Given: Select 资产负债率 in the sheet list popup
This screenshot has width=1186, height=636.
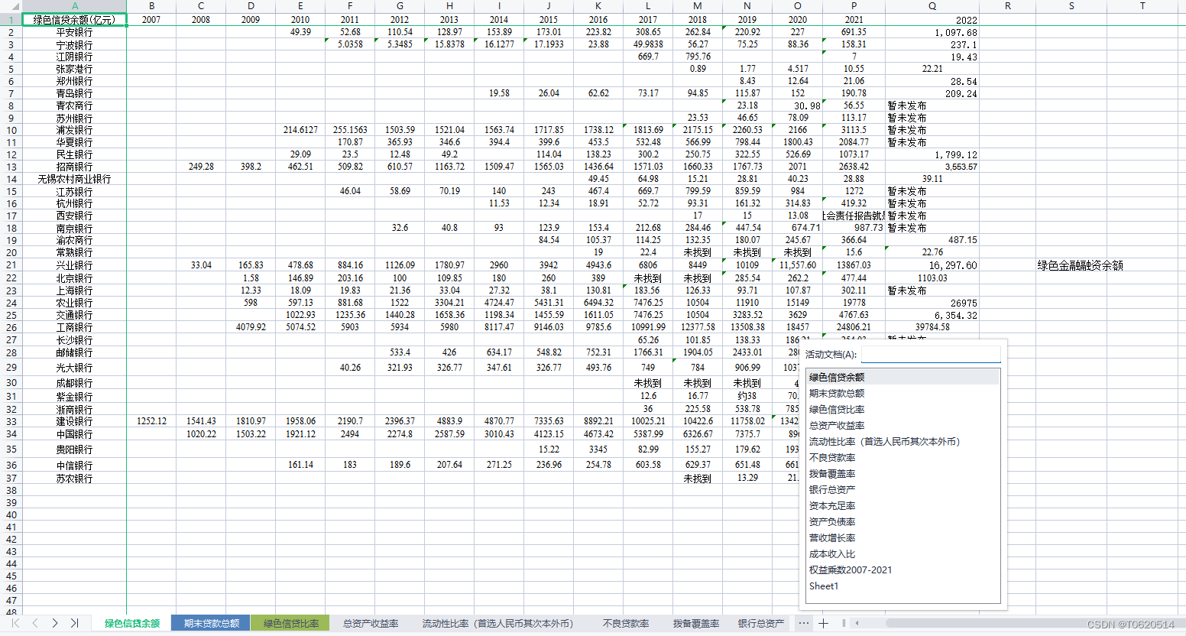Looking at the screenshot, I should pos(902,521).
